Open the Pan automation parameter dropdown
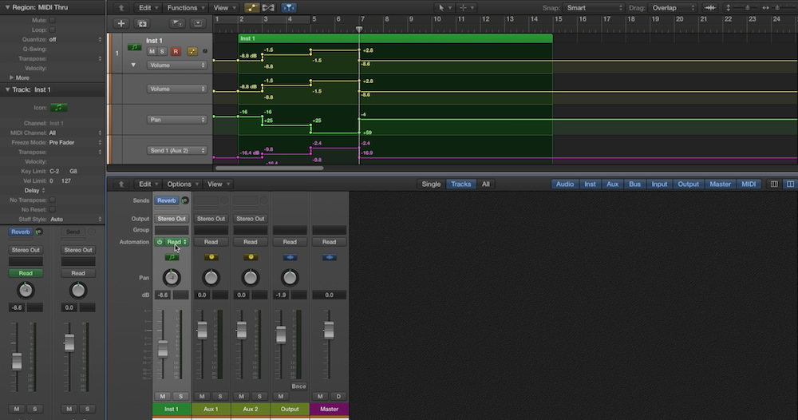798x420 pixels. pyautogui.click(x=177, y=120)
